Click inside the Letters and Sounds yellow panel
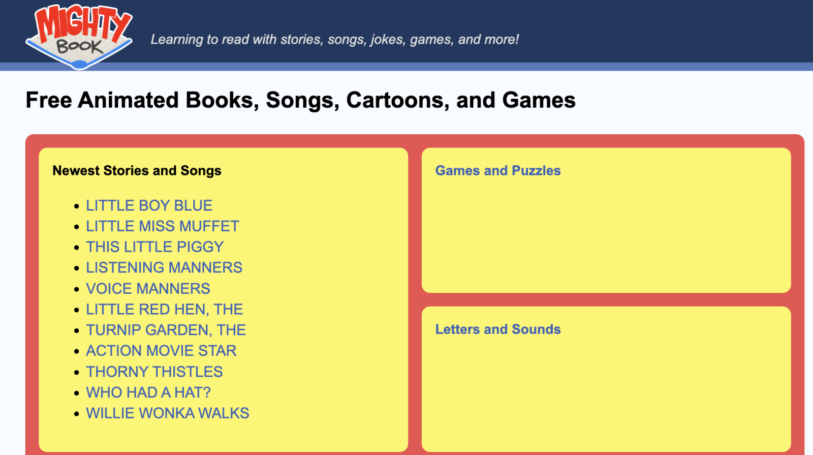 click(606, 397)
